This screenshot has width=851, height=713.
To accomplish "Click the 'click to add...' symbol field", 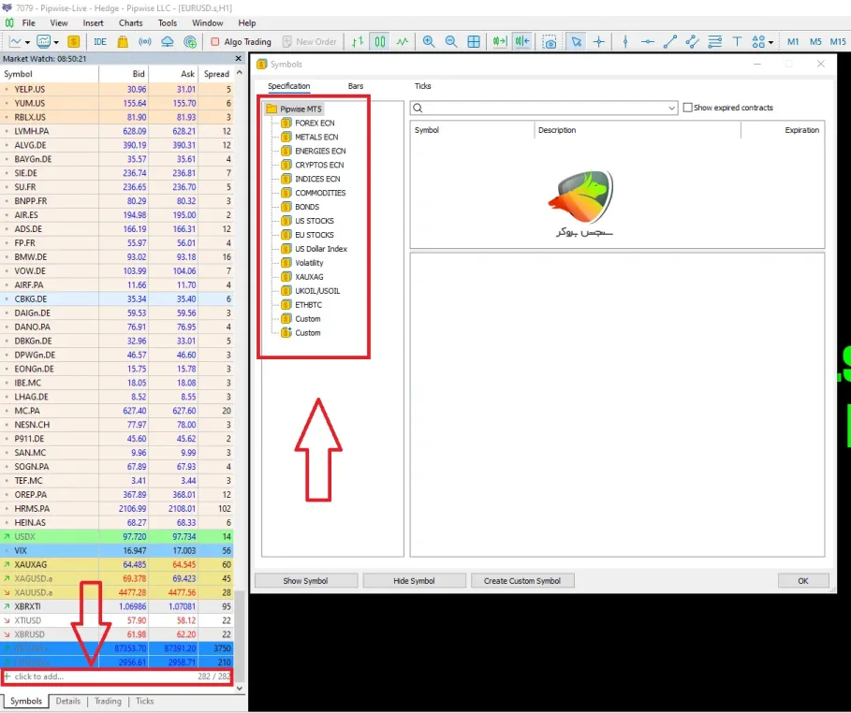I will [x=117, y=677].
